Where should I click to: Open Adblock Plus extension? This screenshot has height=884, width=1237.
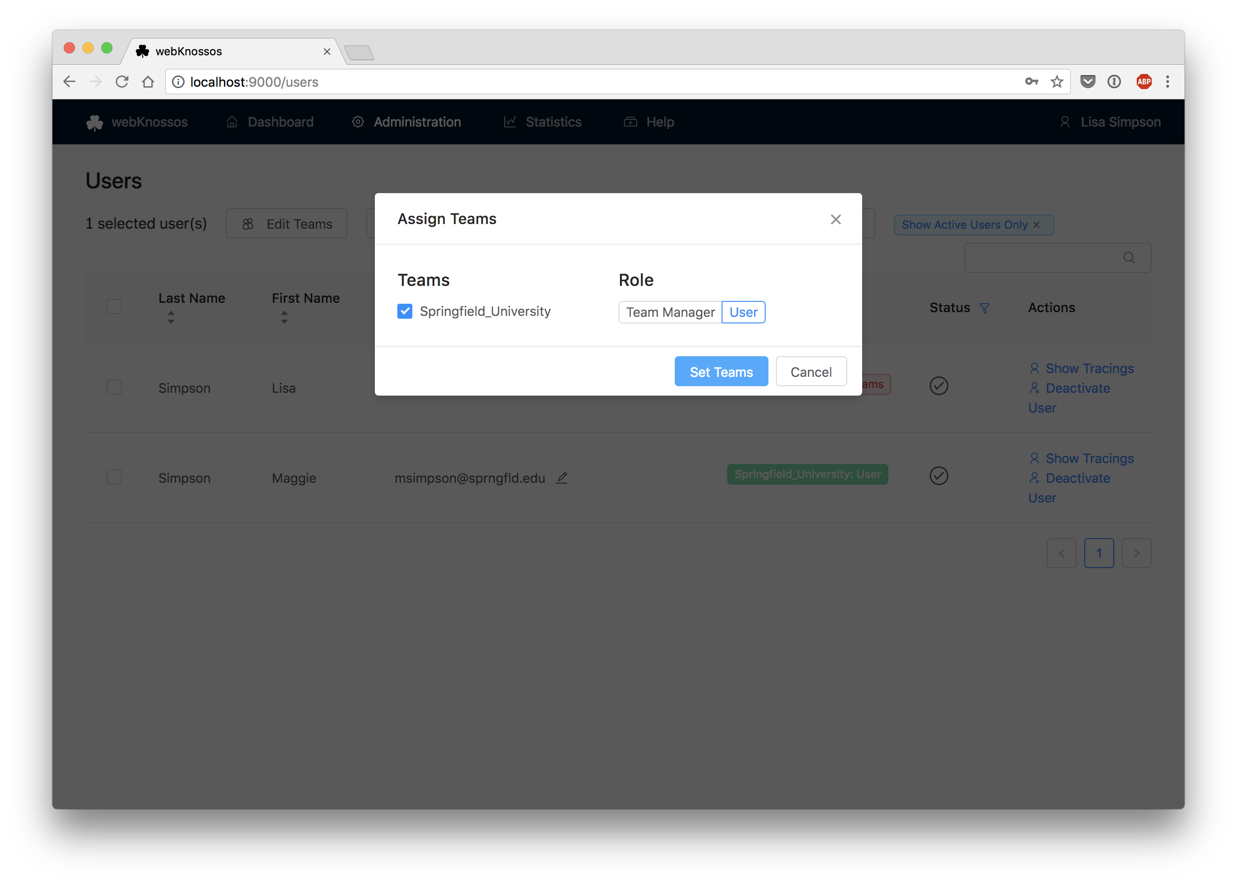point(1144,82)
